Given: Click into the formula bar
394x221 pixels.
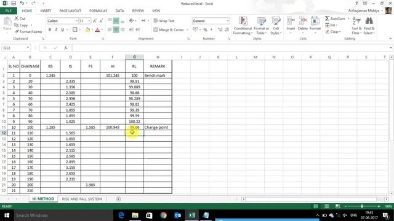Looking at the screenshot, I should click(230, 48).
